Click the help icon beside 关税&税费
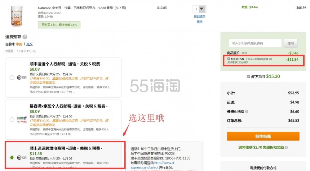The image size is (310, 171). tap(247, 111)
